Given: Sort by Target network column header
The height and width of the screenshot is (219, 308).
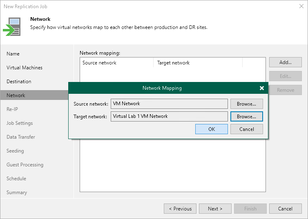Looking at the screenshot, I should click(198, 63).
